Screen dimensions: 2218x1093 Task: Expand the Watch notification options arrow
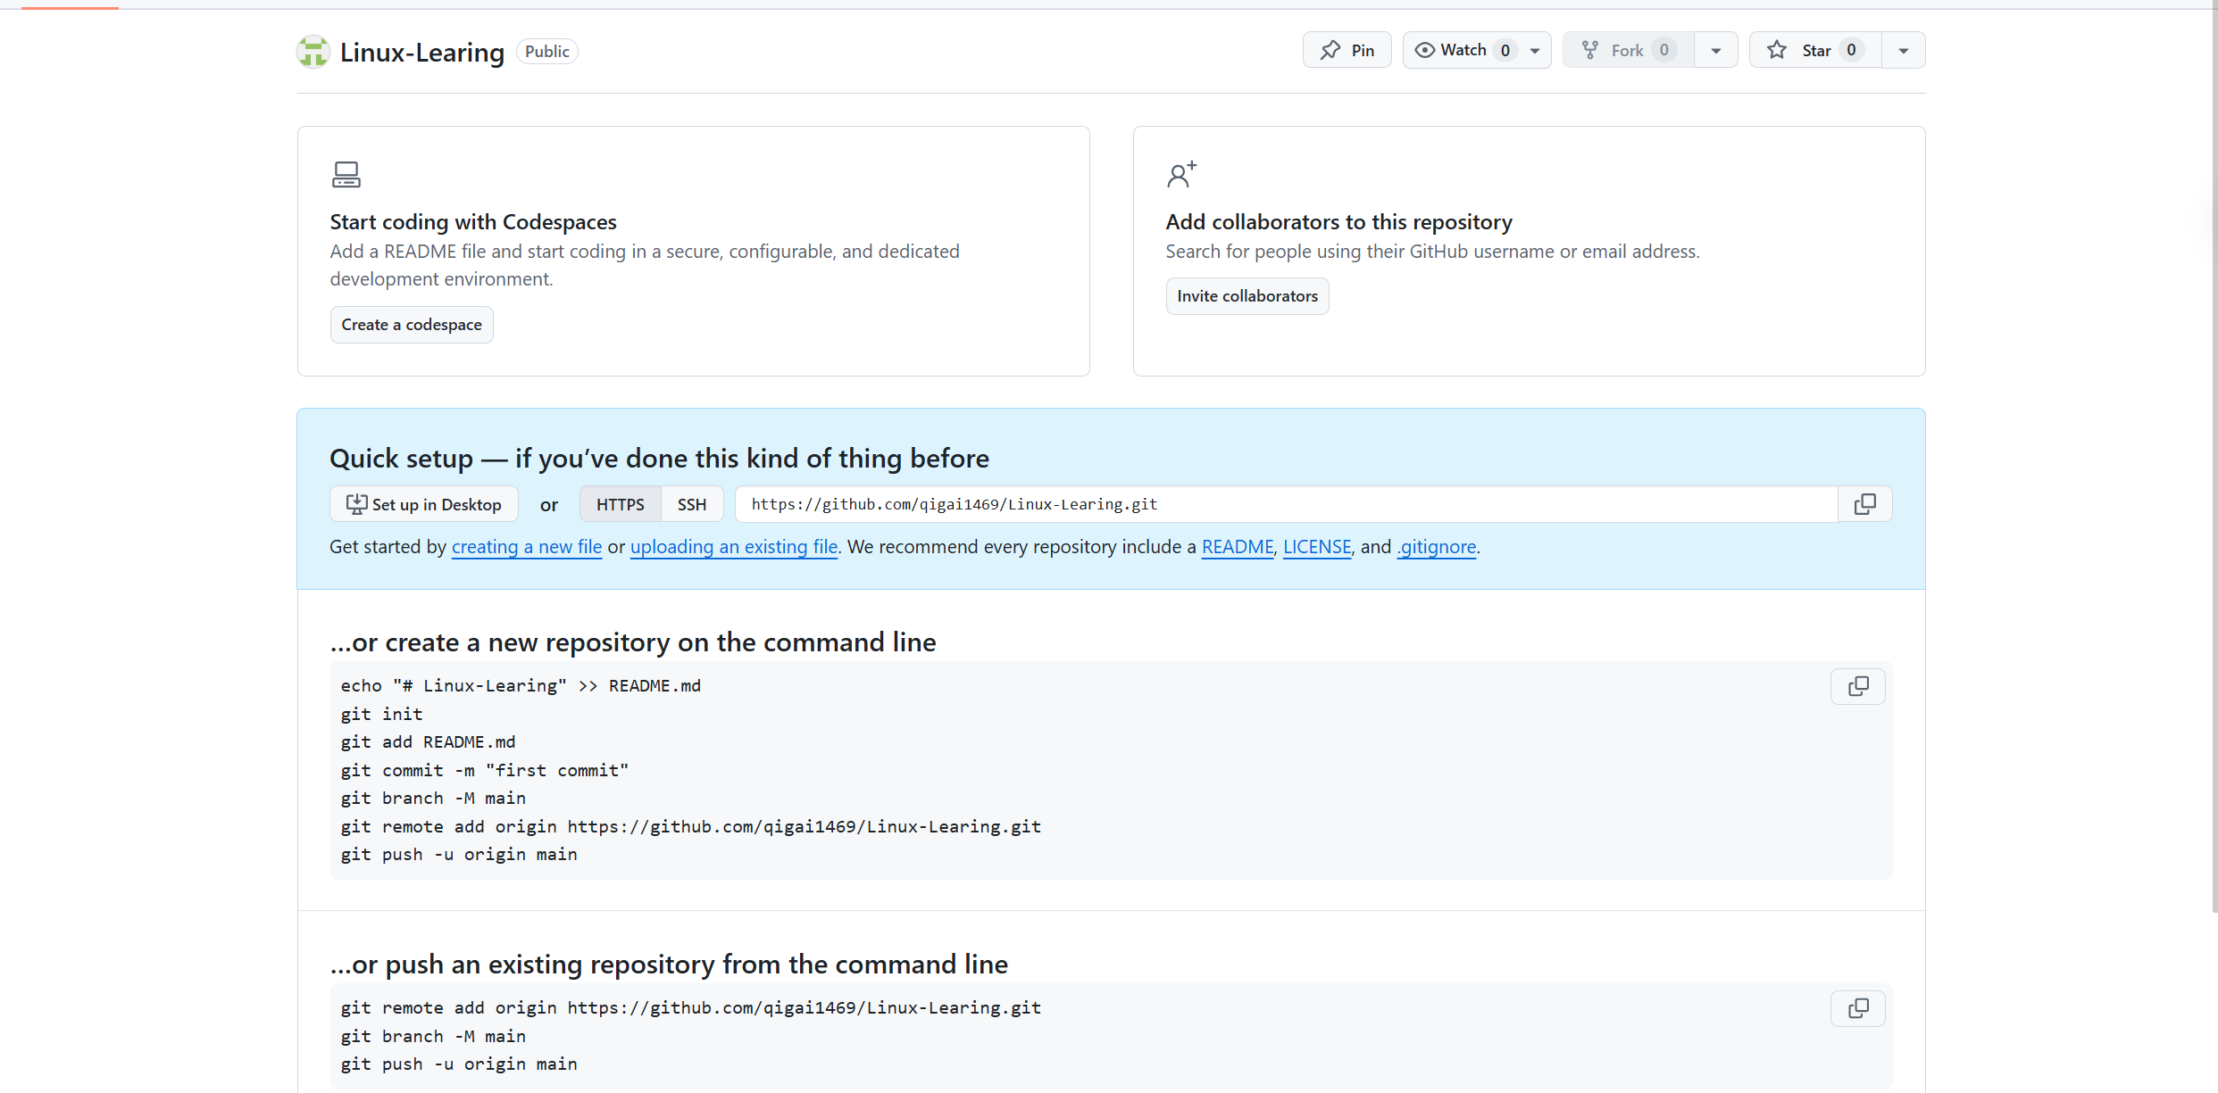tap(1536, 50)
